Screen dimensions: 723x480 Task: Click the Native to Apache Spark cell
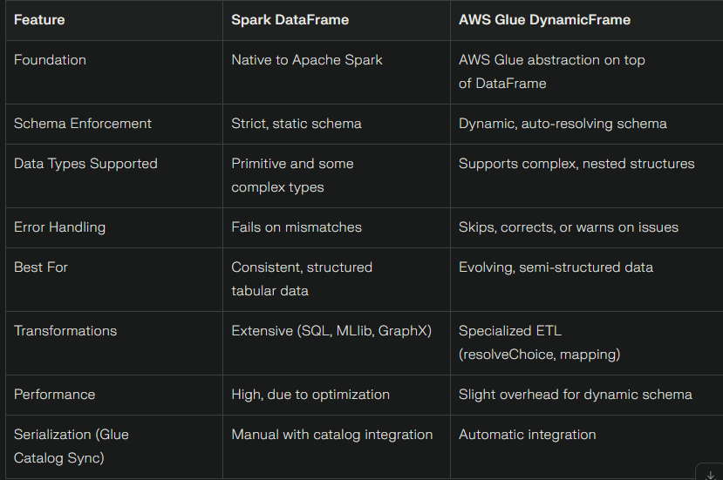point(307,60)
